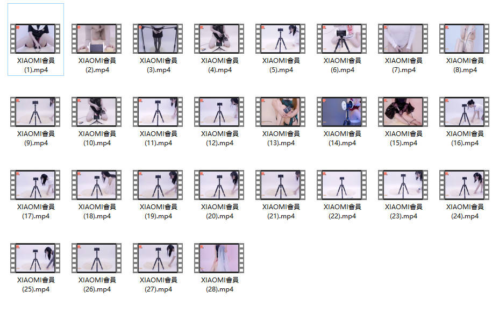The height and width of the screenshot is (313, 499).
Task: Select the XIAOMI會員 (20).mp4 video icon
Action: [219, 185]
